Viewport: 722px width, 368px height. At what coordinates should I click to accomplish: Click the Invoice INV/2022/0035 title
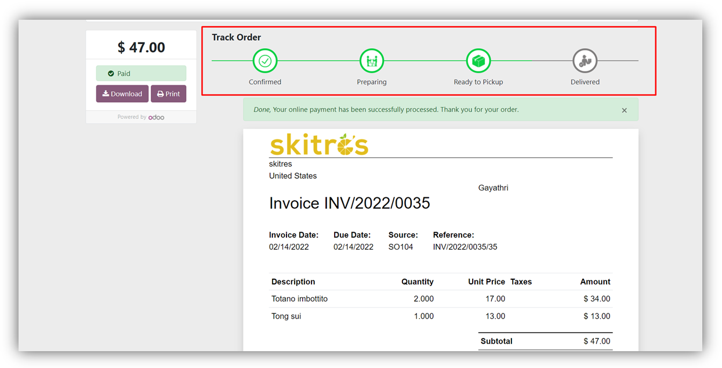point(349,203)
